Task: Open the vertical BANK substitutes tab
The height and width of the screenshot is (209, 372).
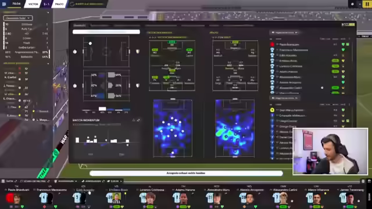Action: pyautogui.click(x=369, y=196)
